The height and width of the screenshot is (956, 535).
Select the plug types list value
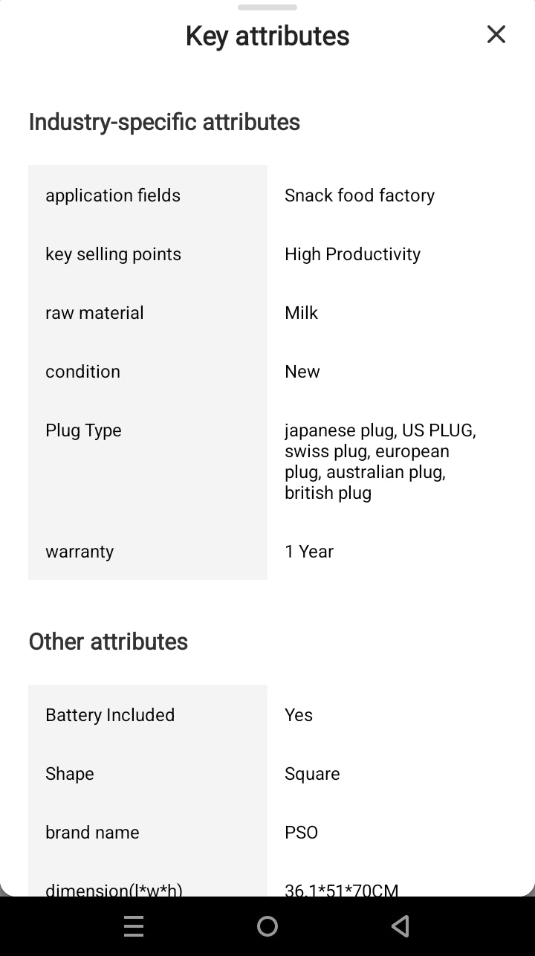pos(379,462)
